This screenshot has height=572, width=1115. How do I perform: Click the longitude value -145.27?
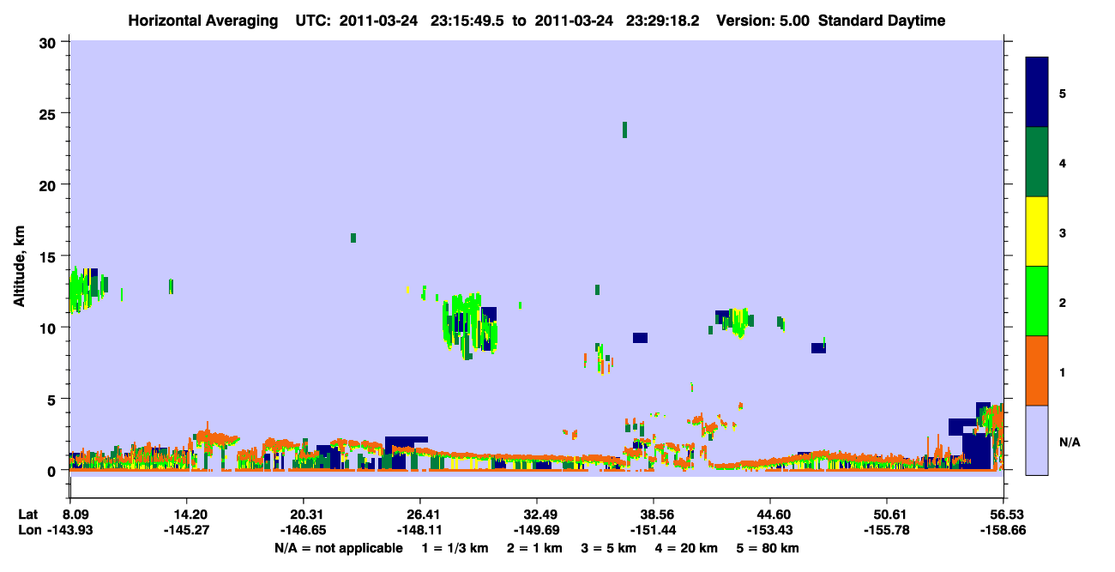[187, 530]
